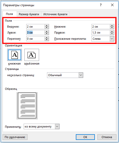Click the help question mark icon

101,5
